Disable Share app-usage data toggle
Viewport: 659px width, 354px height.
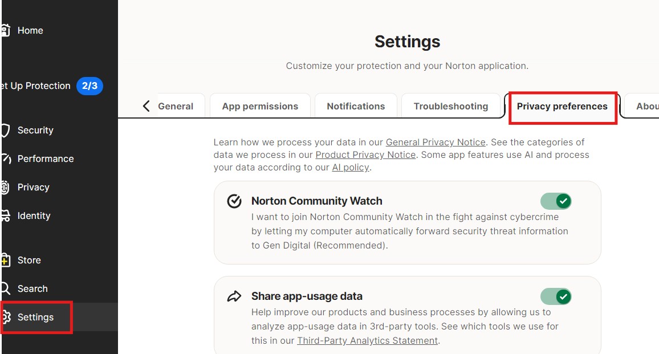click(x=556, y=297)
